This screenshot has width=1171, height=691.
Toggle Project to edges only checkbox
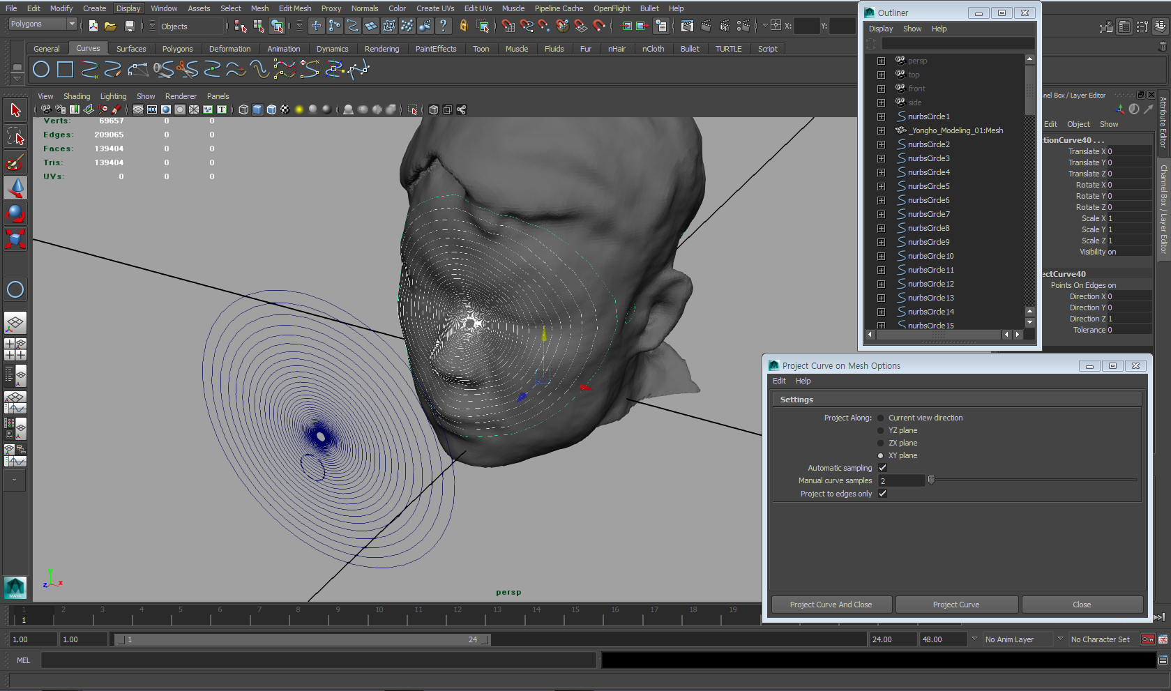click(883, 494)
